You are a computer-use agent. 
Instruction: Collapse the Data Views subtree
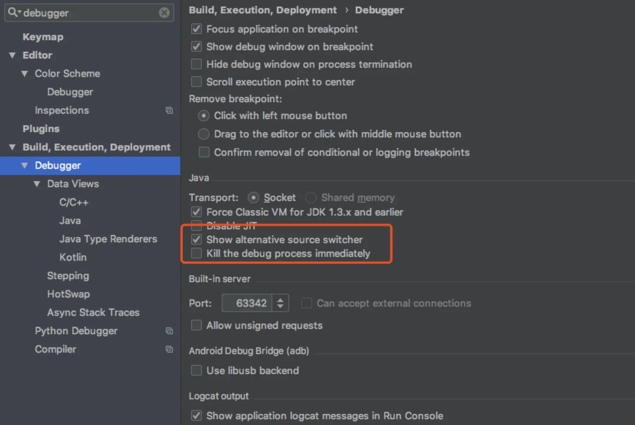(37, 184)
